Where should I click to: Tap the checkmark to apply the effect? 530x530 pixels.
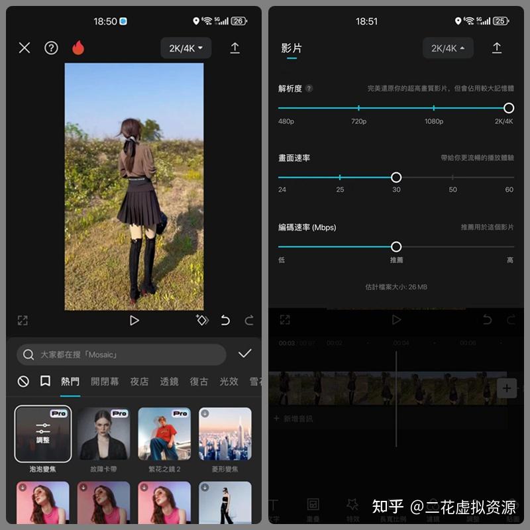[x=245, y=354]
